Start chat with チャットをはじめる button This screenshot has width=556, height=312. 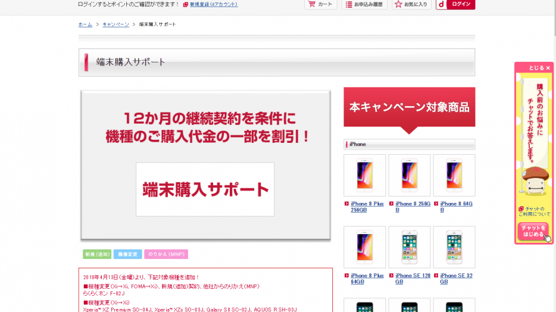pos(533,232)
